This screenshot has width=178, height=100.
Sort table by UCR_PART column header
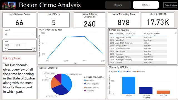point(148,34)
